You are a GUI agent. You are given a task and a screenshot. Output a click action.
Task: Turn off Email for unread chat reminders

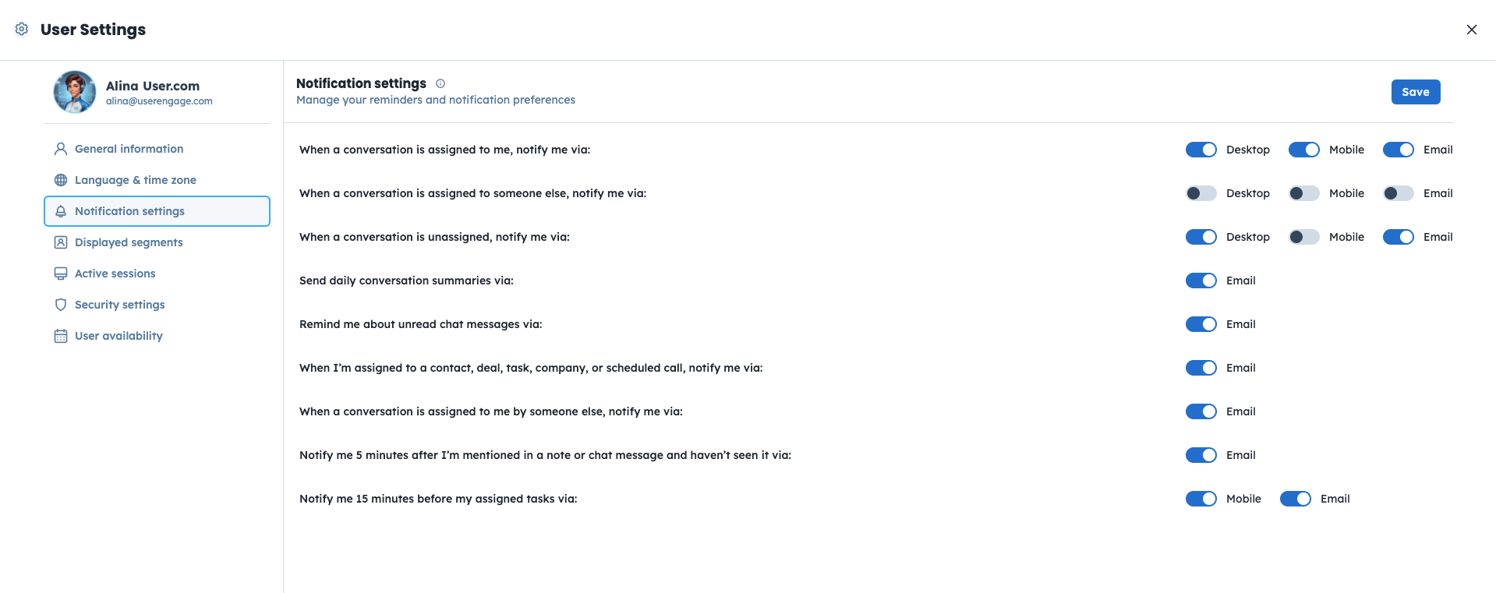(x=1201, y=324)
